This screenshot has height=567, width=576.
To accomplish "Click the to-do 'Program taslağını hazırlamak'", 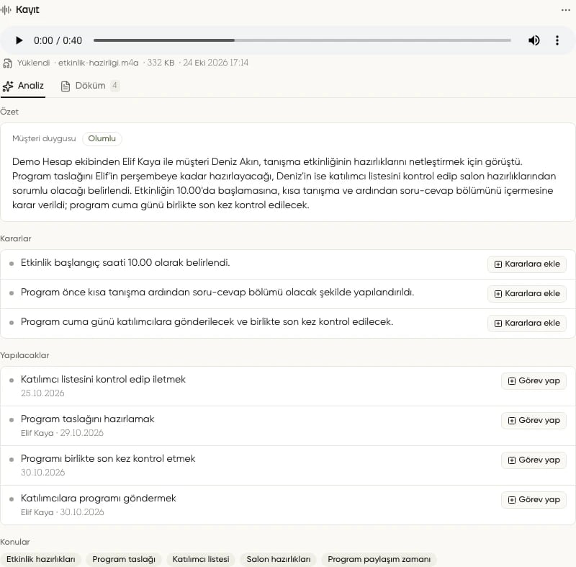I will (x=87, y=419).
